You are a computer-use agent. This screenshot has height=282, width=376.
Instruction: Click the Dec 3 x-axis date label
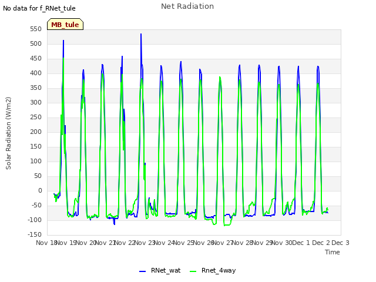coord(341,243)
